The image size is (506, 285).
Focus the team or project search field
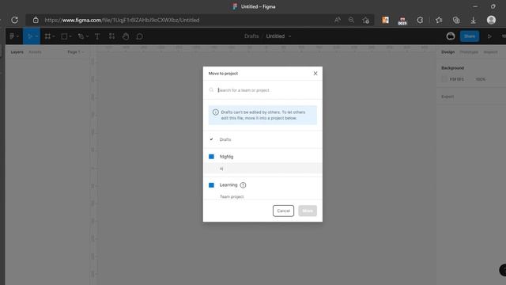262,89
